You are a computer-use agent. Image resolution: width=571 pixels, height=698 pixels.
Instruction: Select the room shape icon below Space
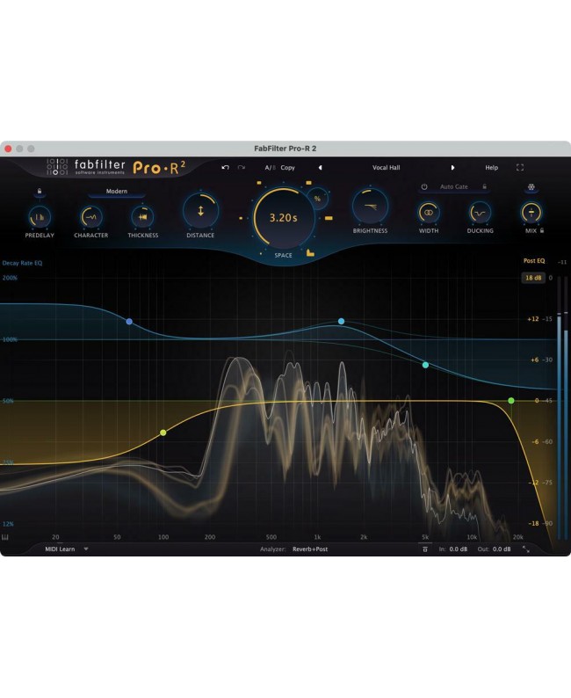310,253
